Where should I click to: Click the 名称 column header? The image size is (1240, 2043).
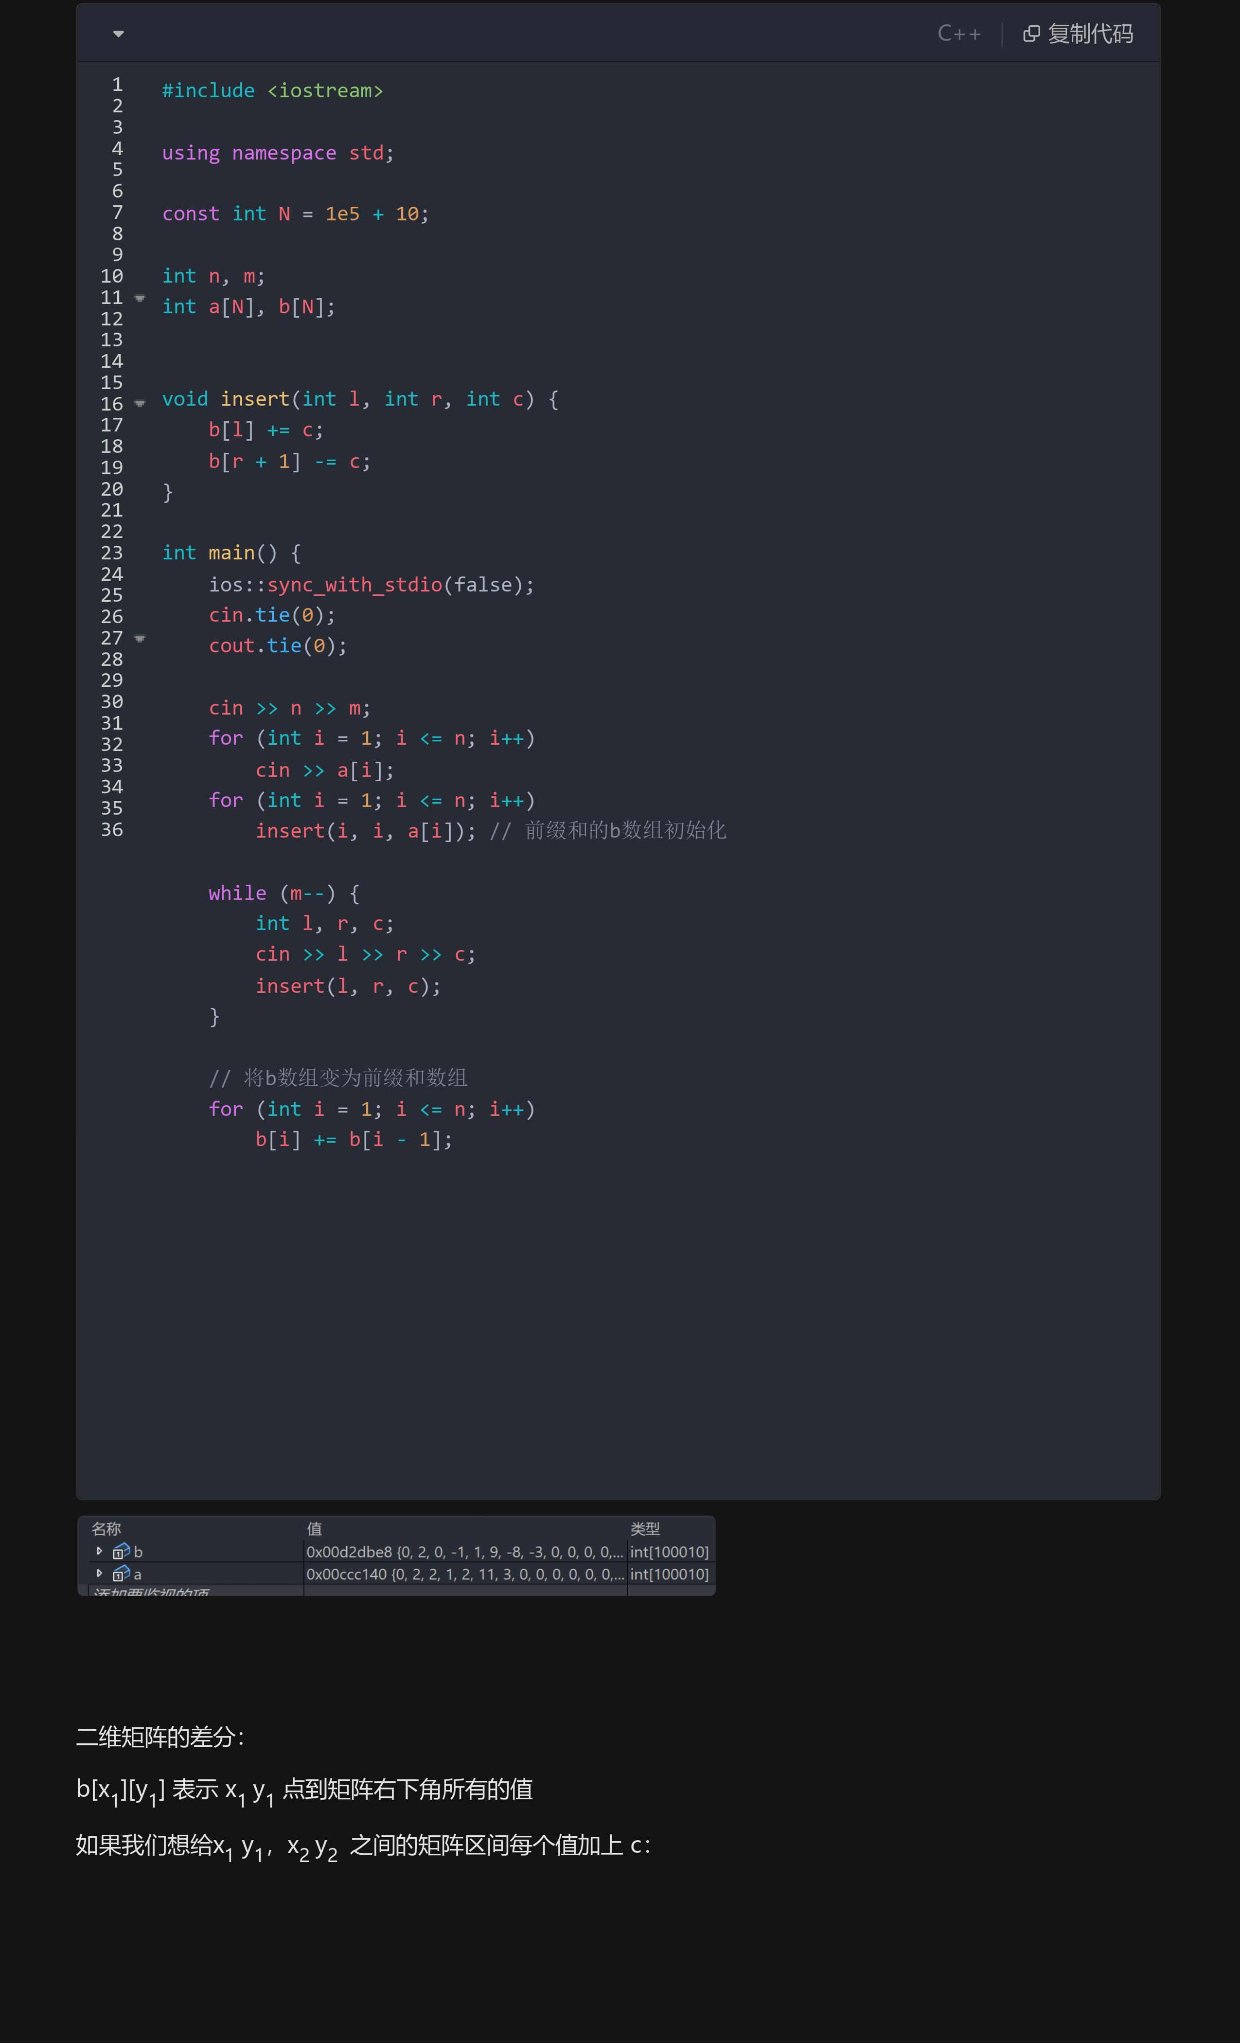tap(106, 1529)
